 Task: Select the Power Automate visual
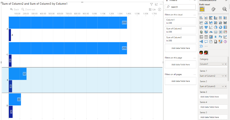(201, 46)
